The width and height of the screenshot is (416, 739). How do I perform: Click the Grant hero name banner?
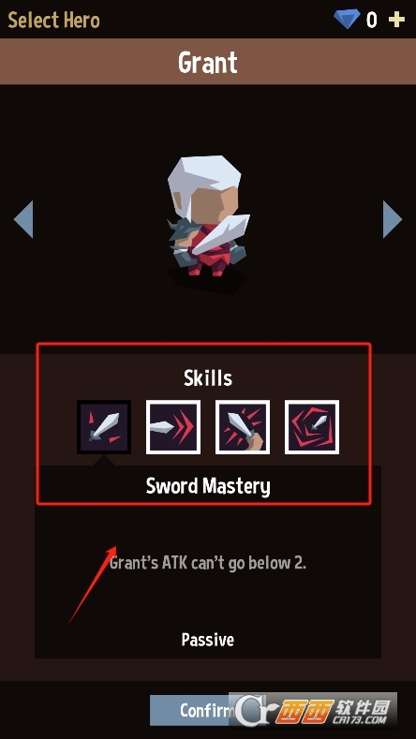[208, 62]
